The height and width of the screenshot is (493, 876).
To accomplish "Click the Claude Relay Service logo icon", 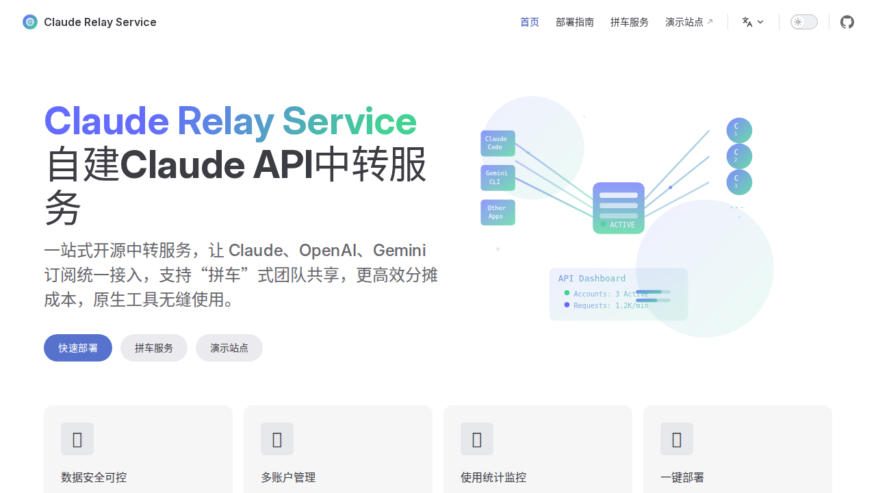I will click(x=30, y=22).
